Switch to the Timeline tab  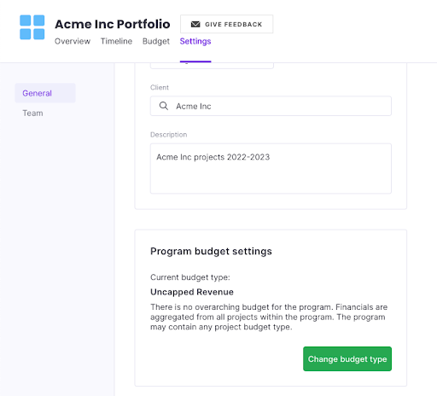(116, 41)
